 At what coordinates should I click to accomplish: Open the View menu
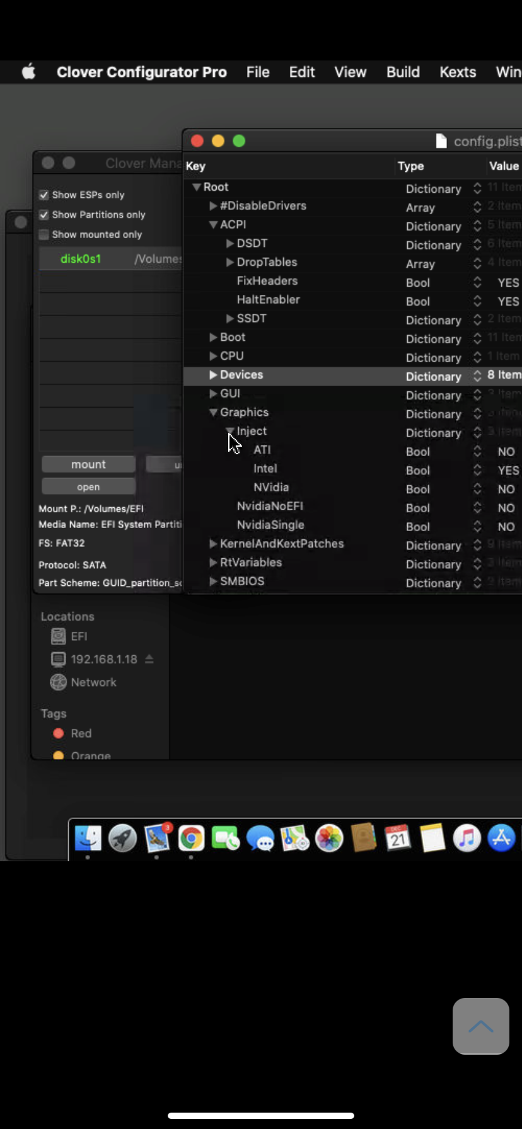click(x=351, y=72)
